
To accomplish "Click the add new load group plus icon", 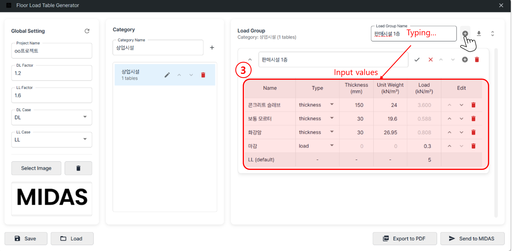I will [465, 34].
